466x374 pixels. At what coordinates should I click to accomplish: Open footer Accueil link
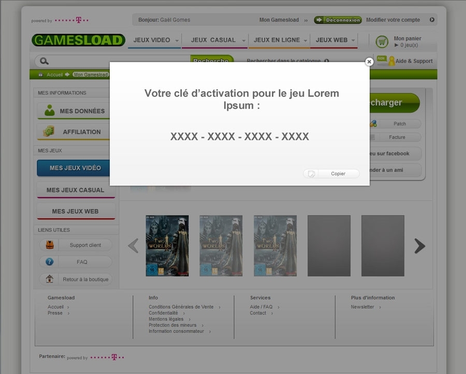(x=55, y=307)
